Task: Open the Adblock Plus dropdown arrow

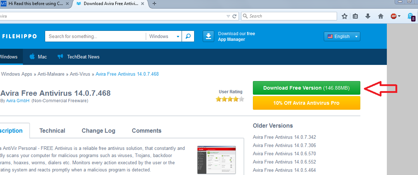Action: (x=399, y=16)
